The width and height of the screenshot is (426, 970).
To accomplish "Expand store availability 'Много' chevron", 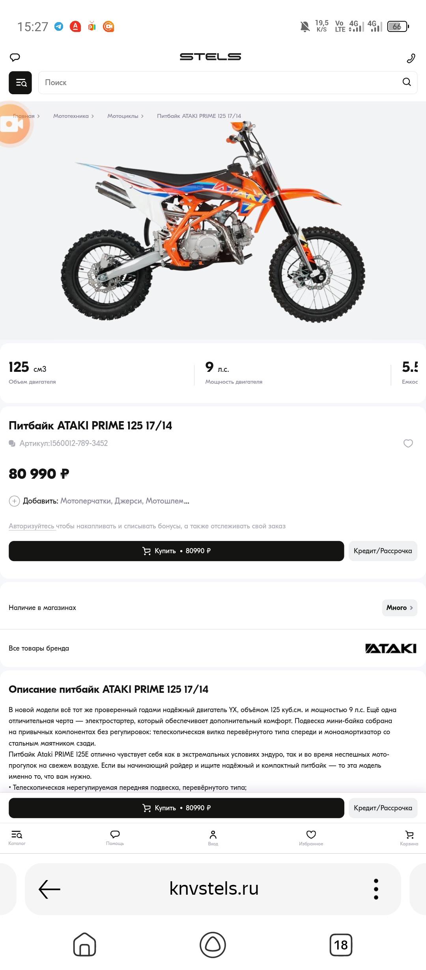I will 399,608.
